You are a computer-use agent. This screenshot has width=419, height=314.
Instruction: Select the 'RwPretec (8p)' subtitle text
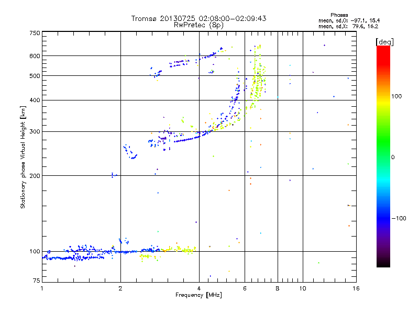[199, 25]
